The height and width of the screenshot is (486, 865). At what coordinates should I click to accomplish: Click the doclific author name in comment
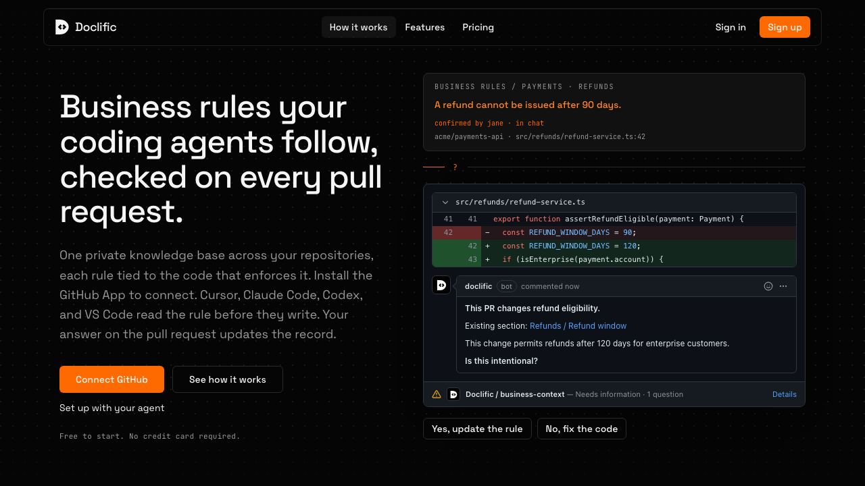click(x=478, y=286)
